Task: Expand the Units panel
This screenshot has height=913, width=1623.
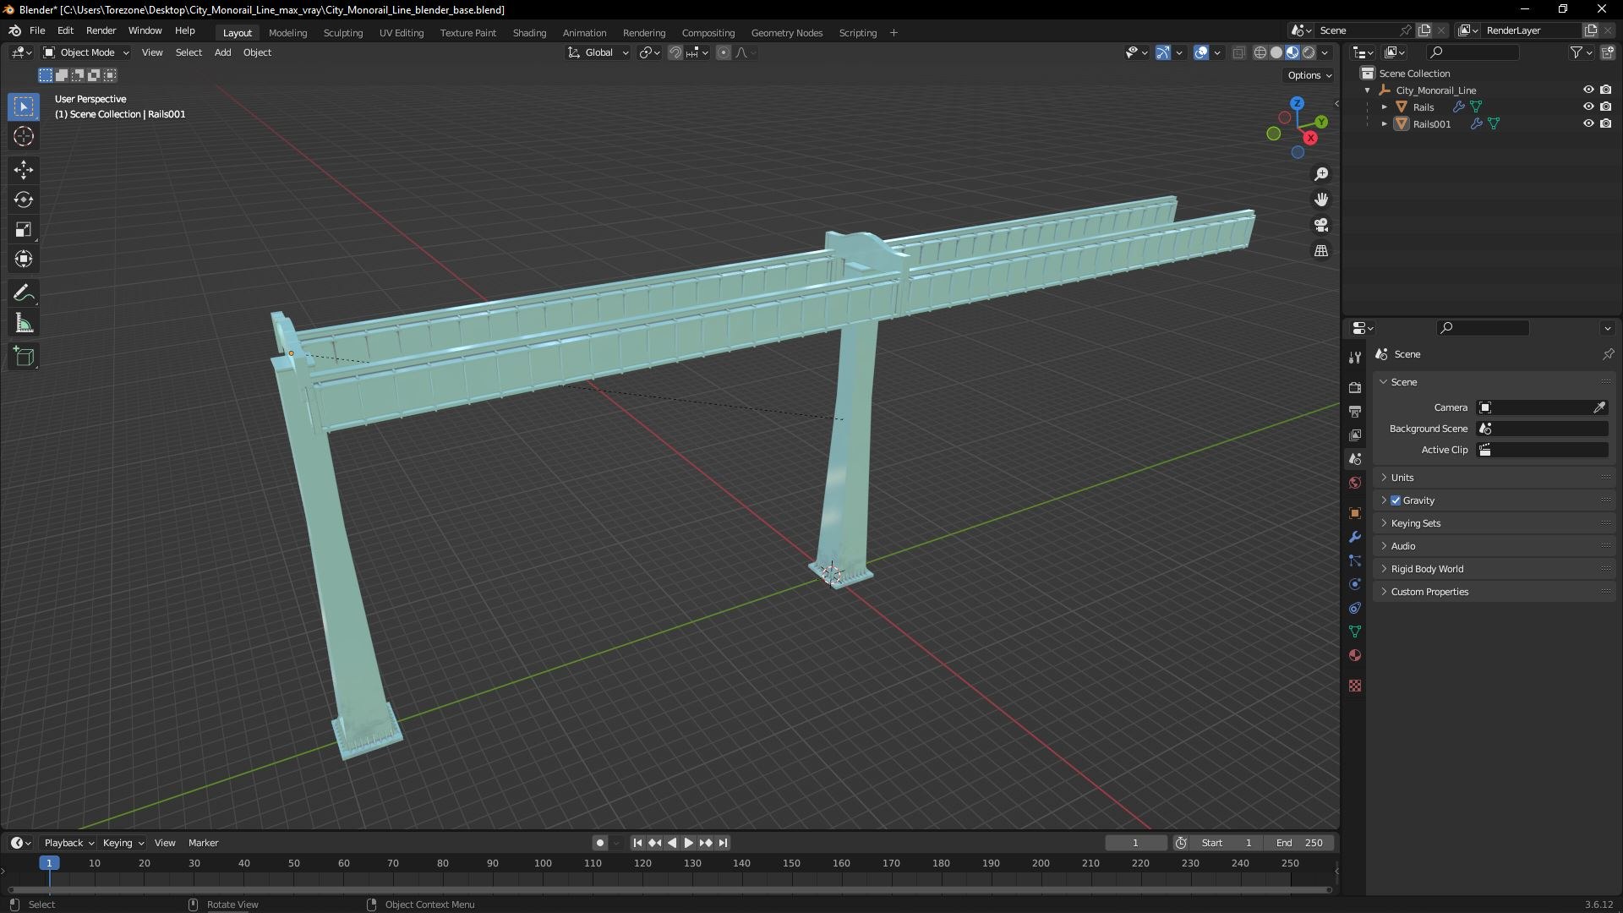Action: tap(1494, 478)
